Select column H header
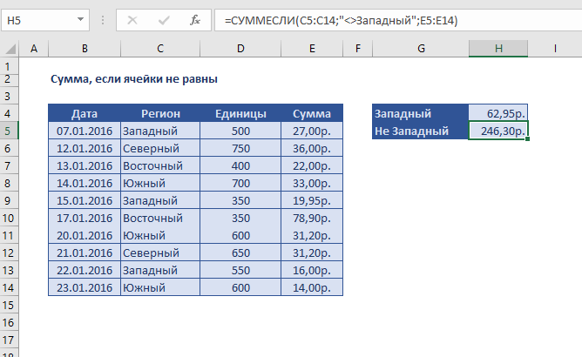The height and width of the screenshot is (357, 582). pyautogui.click(x=498, y=49)
